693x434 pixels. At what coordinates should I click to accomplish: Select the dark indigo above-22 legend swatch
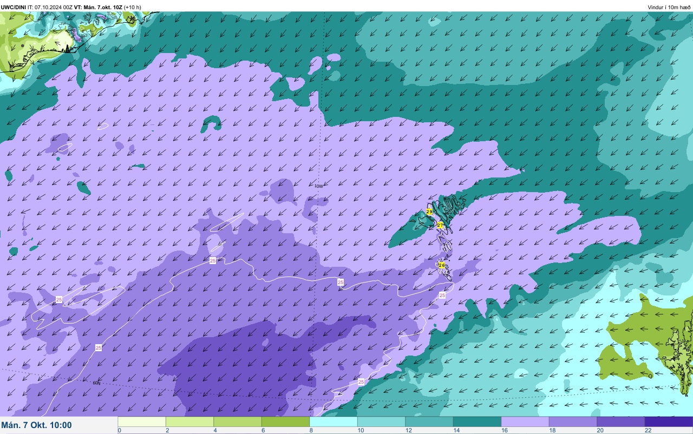(669, 422)
